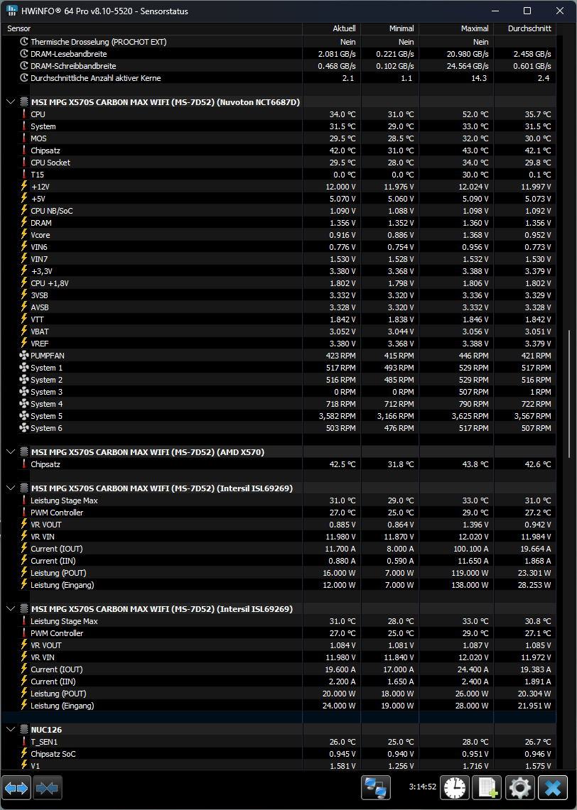This screenshot has height=810, width=577.
Task: Click the 100.100 A maximum current value
Action: pos(471,549)
